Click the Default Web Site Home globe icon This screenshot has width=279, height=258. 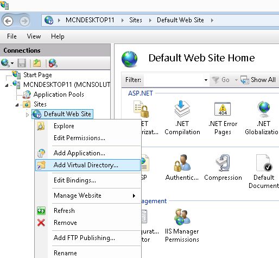[x=130, y=59]
